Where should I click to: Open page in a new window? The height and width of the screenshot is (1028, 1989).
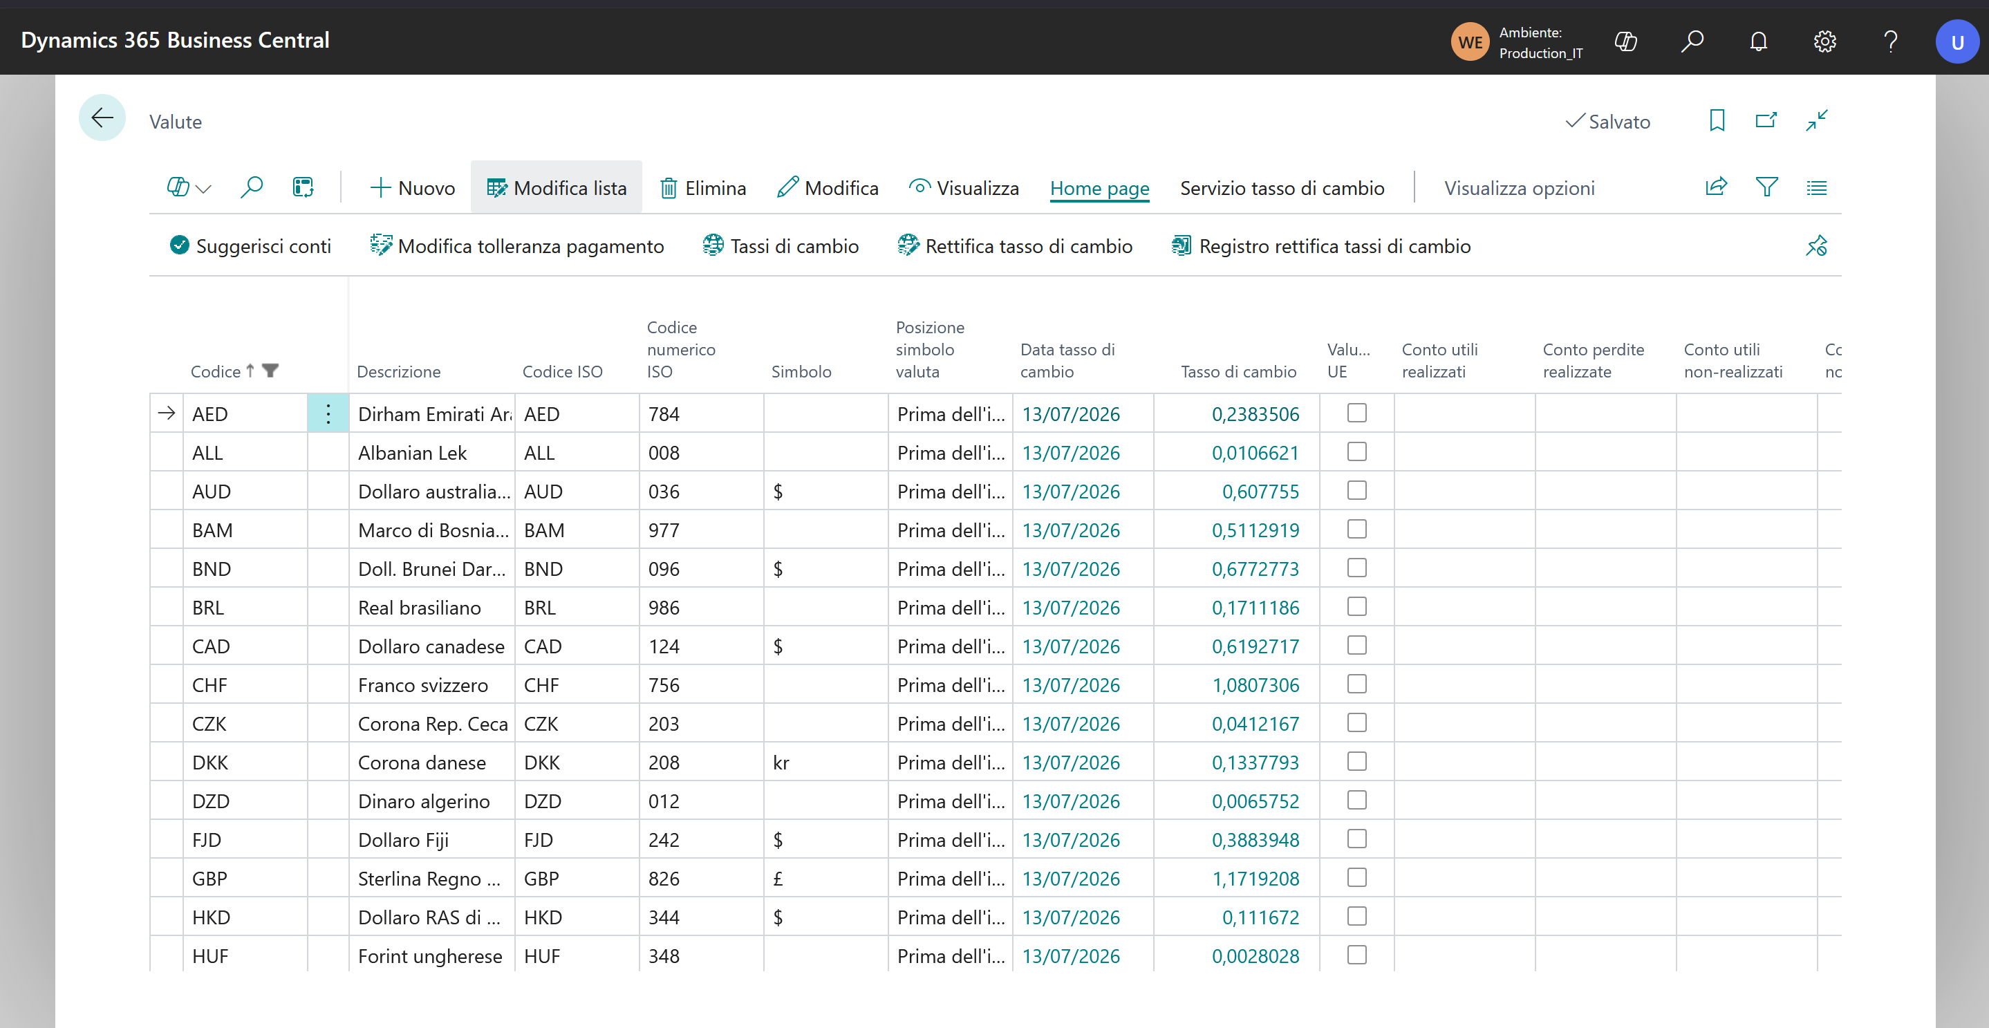coord(1766,120)
